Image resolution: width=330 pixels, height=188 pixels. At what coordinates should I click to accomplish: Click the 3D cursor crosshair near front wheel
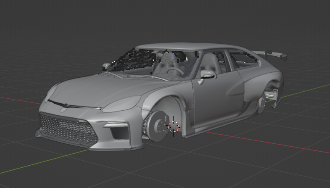(x=173, y=126)
